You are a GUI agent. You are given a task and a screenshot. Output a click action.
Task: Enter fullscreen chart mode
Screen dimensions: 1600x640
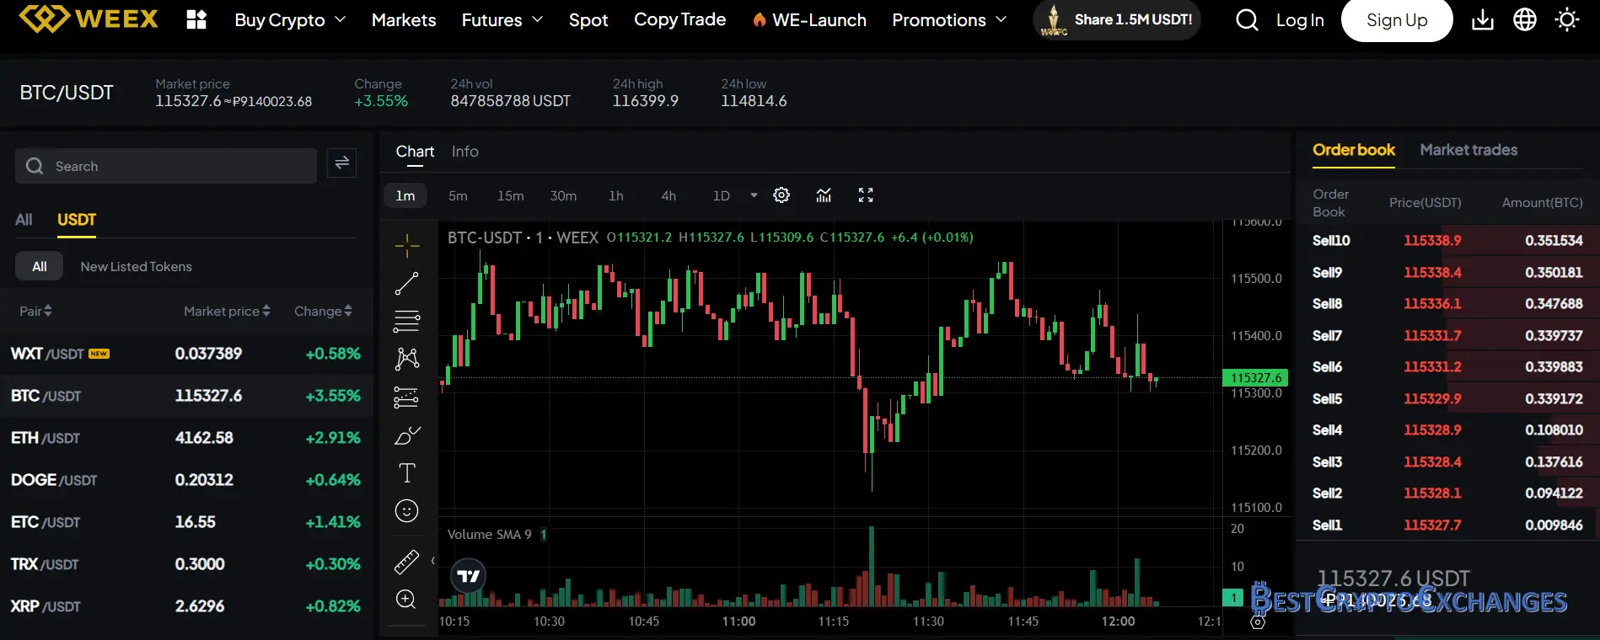point(866,195)
